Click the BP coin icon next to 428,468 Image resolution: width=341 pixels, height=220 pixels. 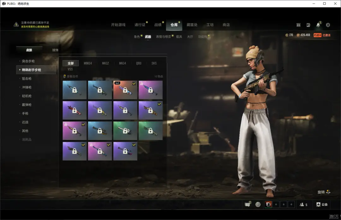(x=298, y=35)
